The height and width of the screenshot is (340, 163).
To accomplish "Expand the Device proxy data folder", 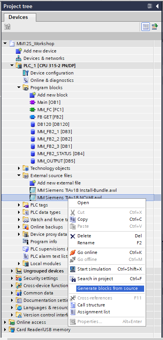I will (19, 234).
